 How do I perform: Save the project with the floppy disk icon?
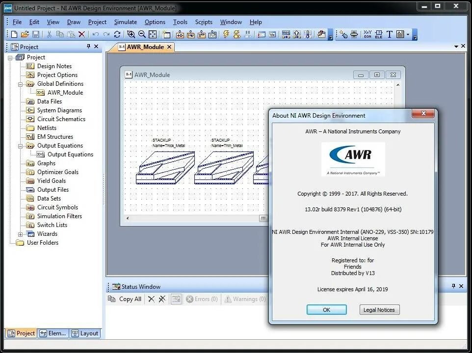tap(35, 34)
